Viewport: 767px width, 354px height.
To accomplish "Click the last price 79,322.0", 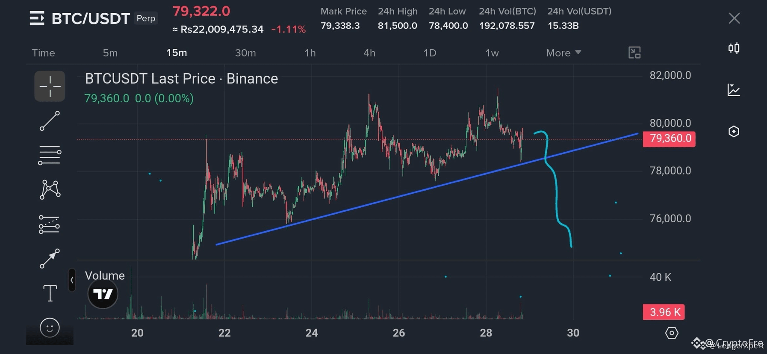I will coord(201,12).
